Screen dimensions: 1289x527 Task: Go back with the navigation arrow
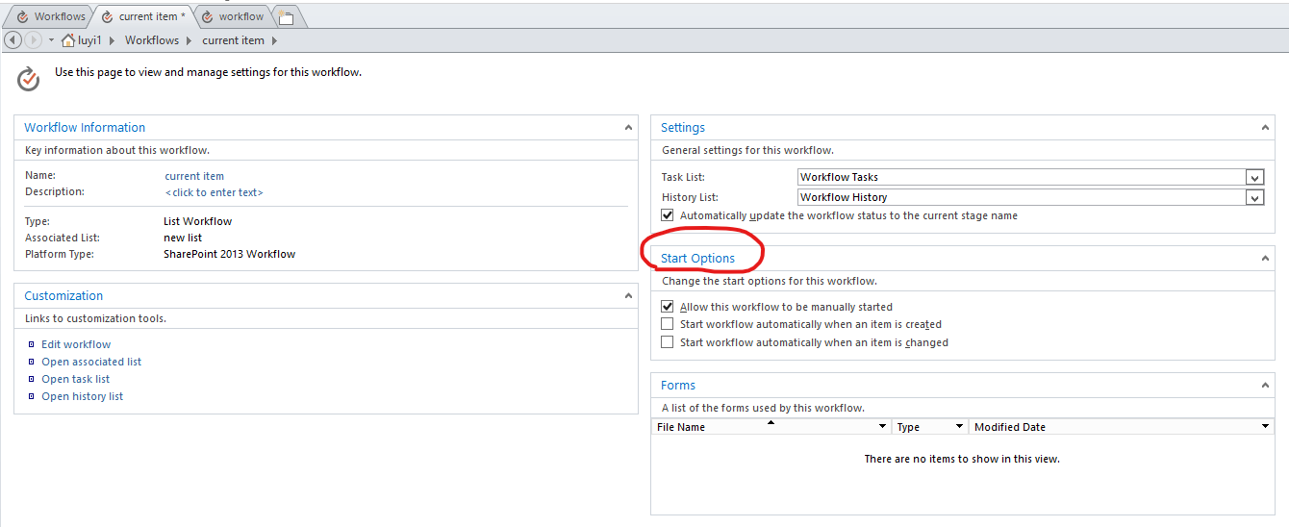coord(13,40)
